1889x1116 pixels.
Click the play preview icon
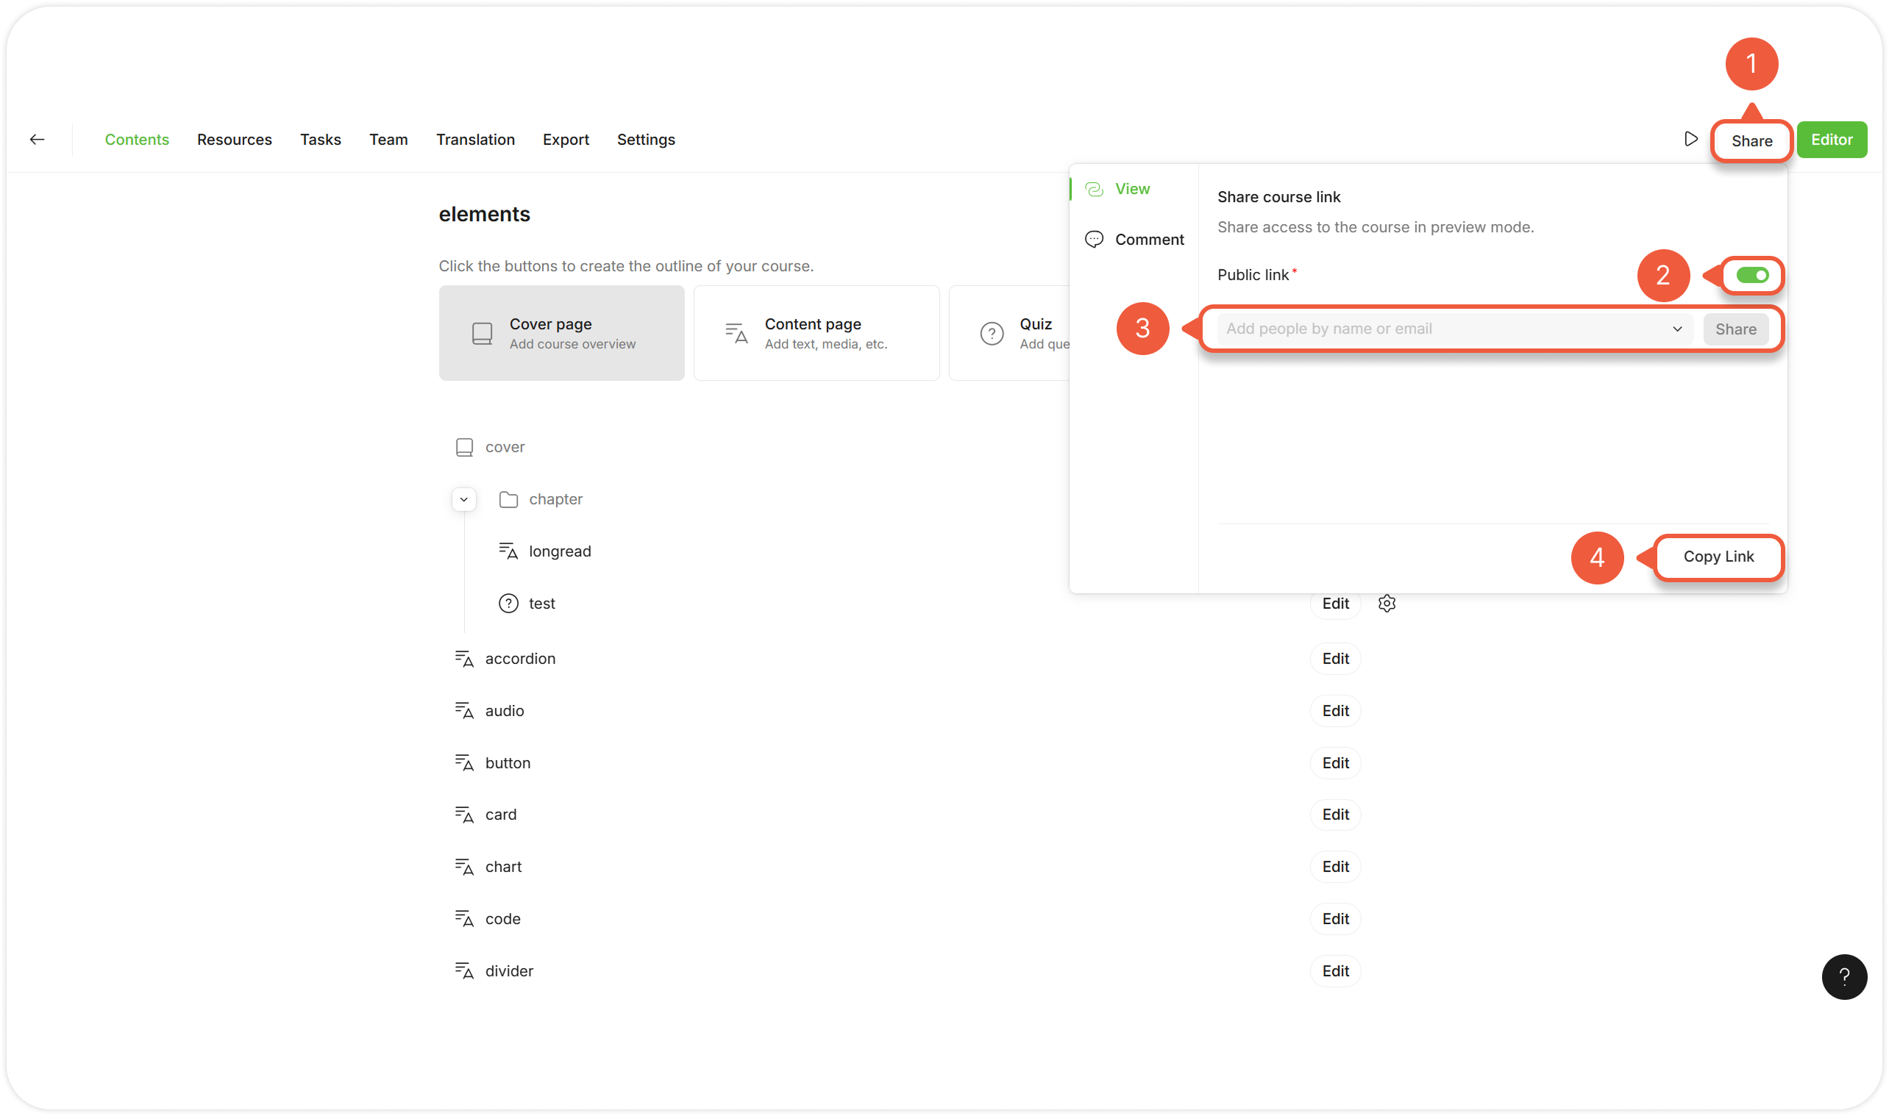[1690, 139]
